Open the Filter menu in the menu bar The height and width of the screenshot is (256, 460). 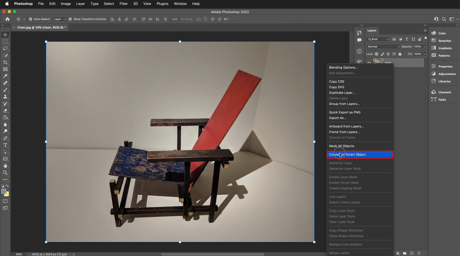(124, 4)
